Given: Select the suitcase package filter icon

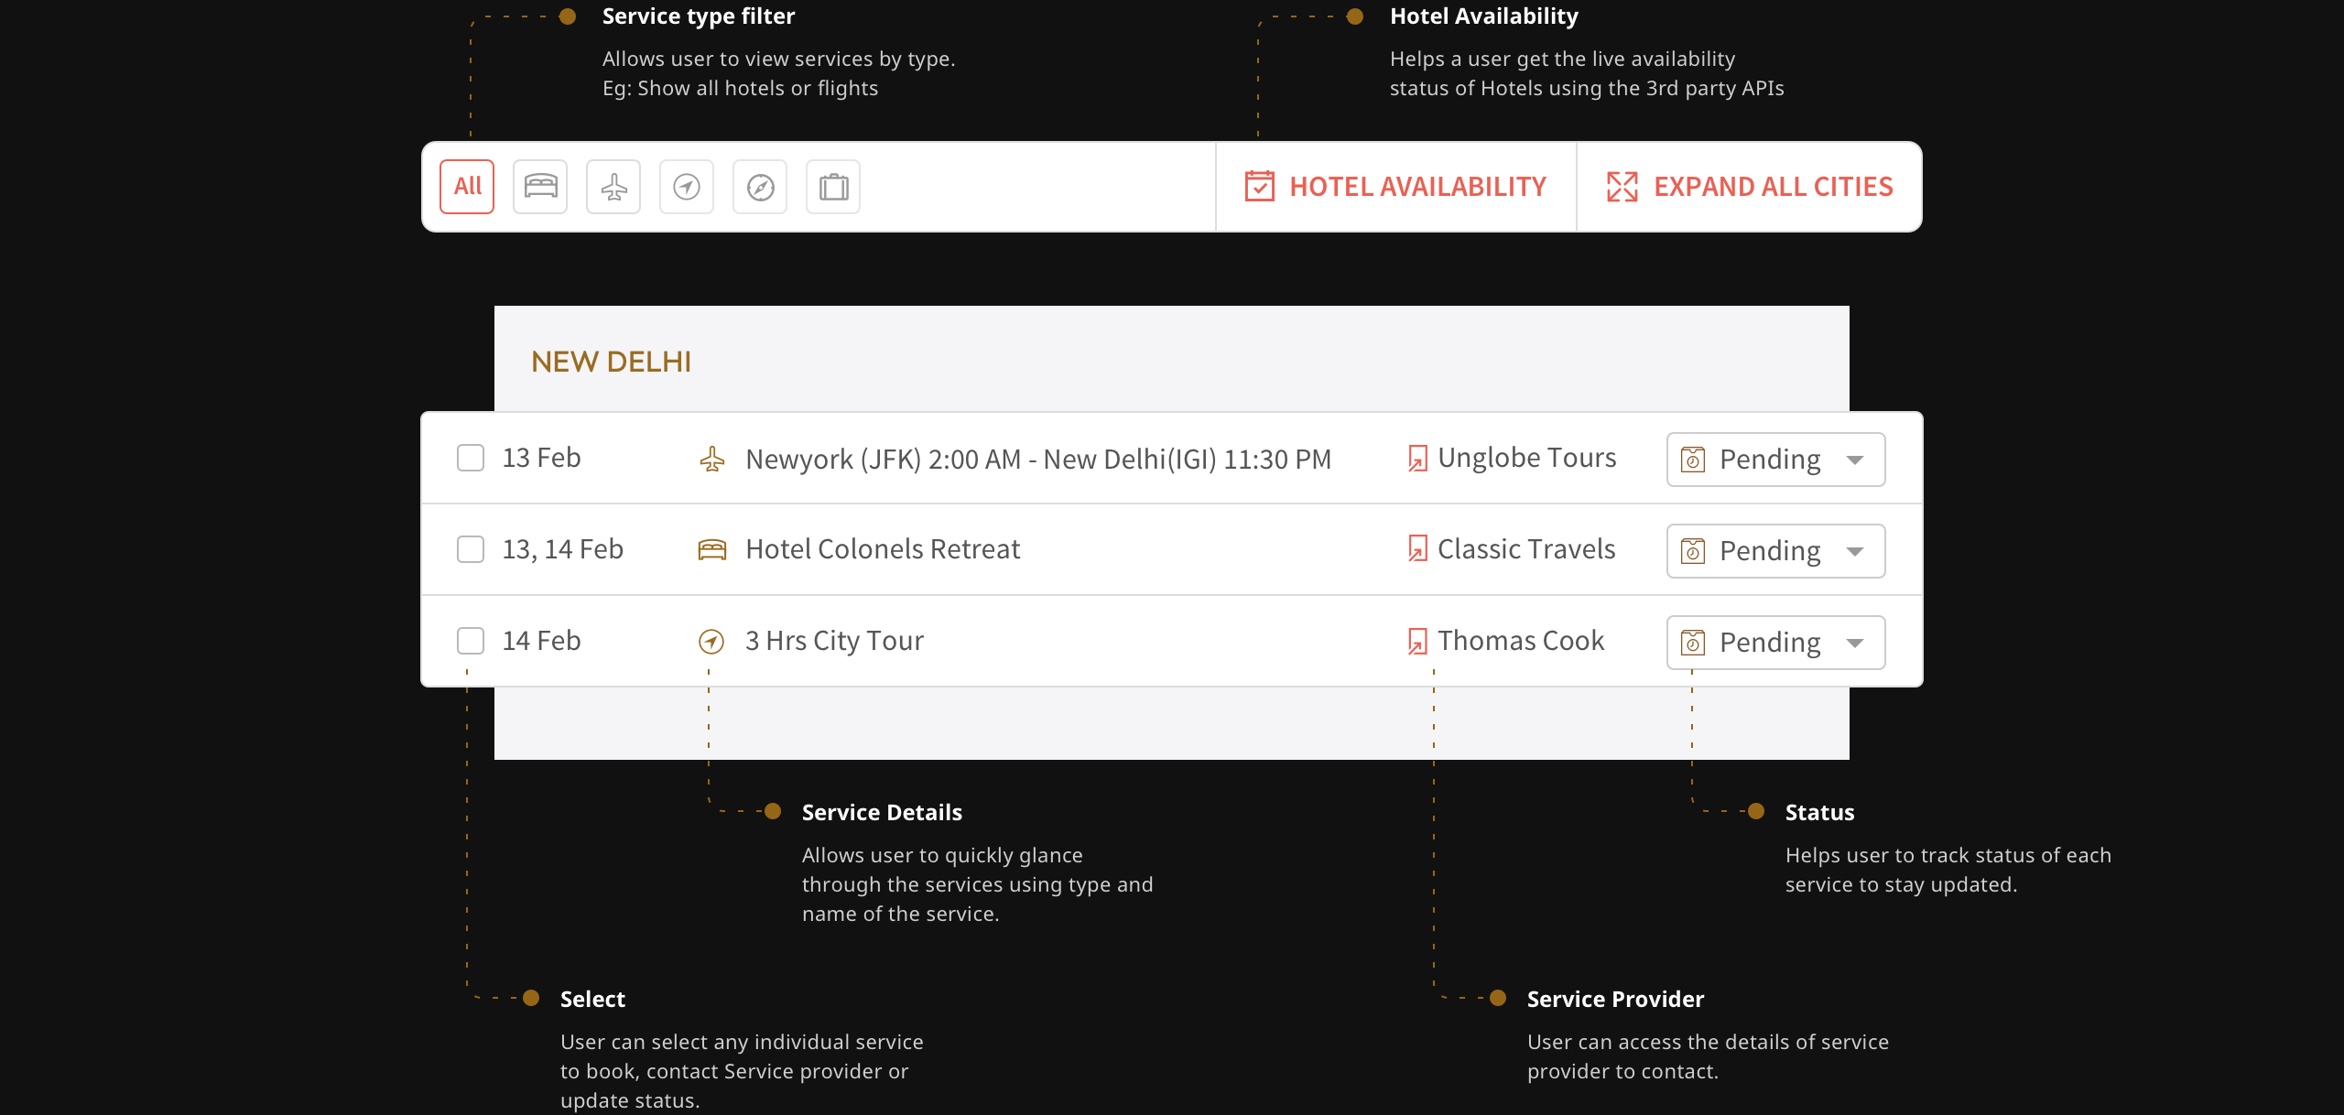Looking at the screenshot, I should (832, 186).
